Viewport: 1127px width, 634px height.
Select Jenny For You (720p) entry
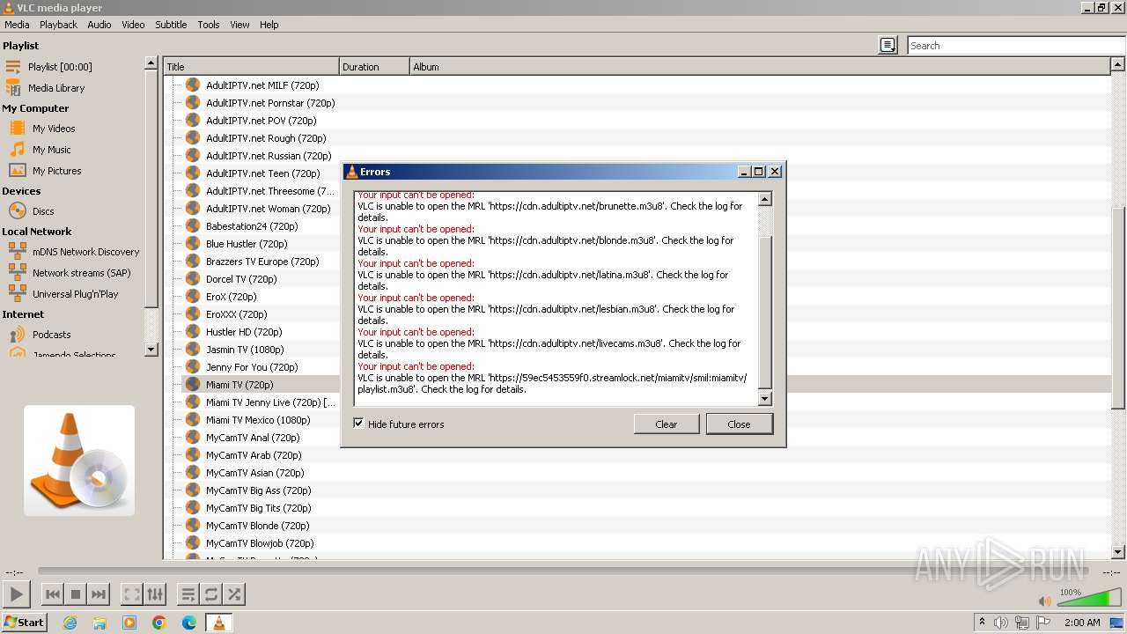(252, 367)
